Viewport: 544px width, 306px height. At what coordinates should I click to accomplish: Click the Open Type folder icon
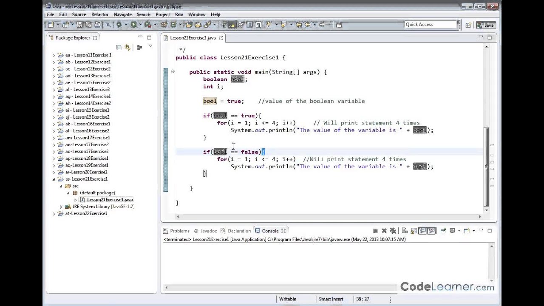[x=189, y=25]
